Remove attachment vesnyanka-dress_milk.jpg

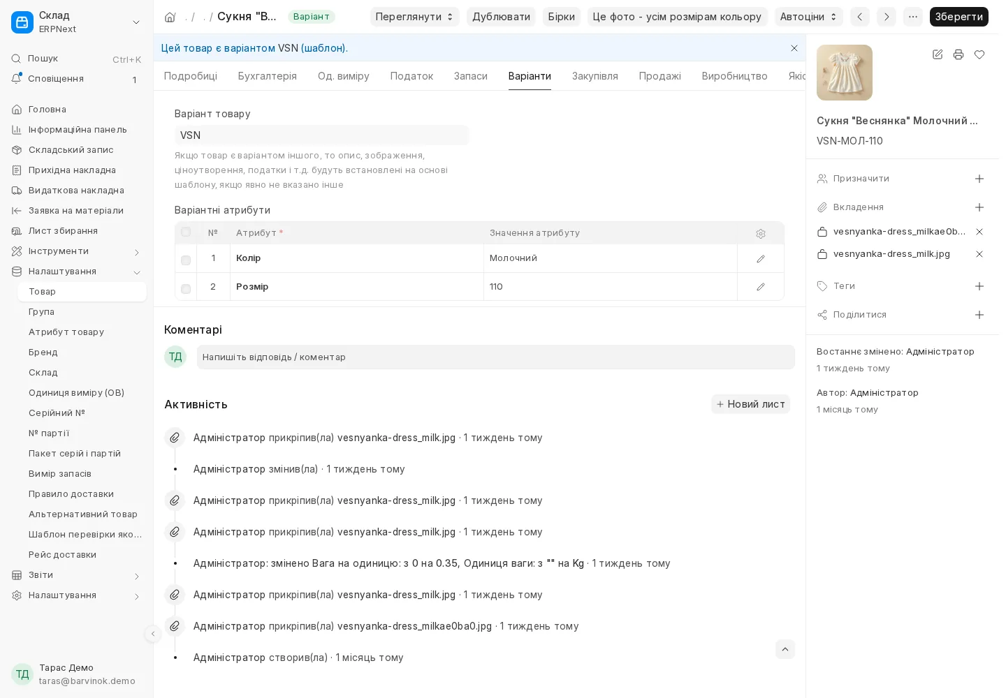click(979, 254)
